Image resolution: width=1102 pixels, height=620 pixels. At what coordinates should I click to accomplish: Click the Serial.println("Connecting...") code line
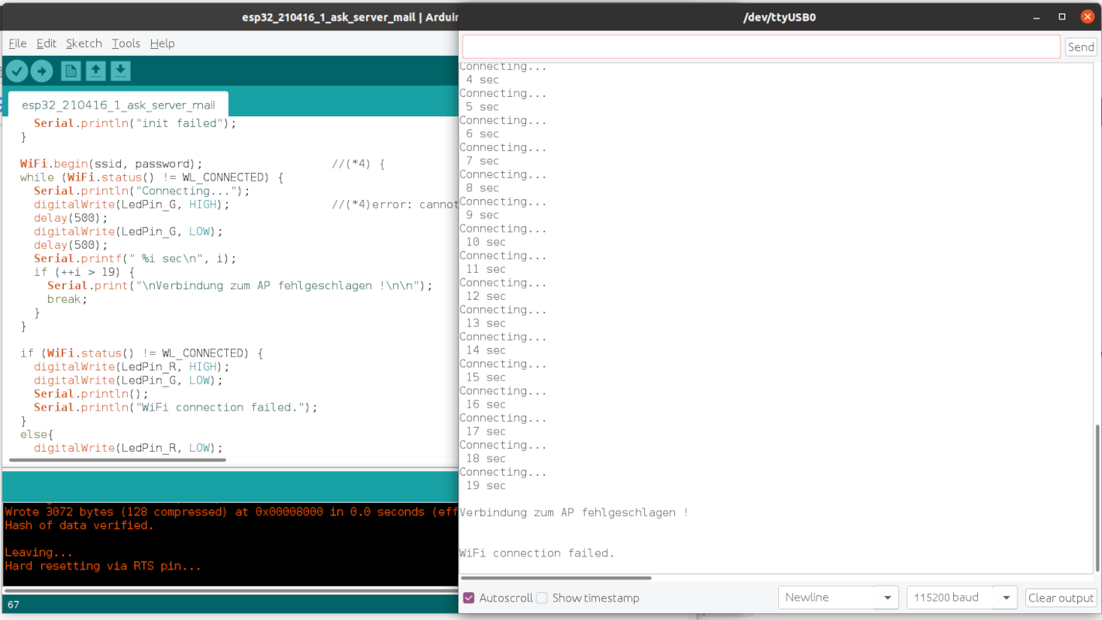142,191
